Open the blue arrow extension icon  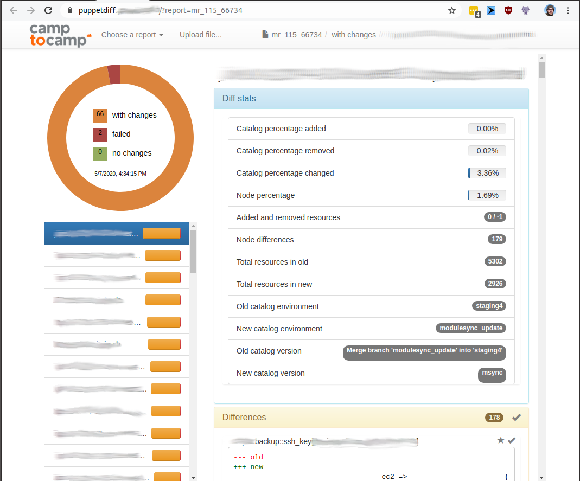click(x=491, y=10)
